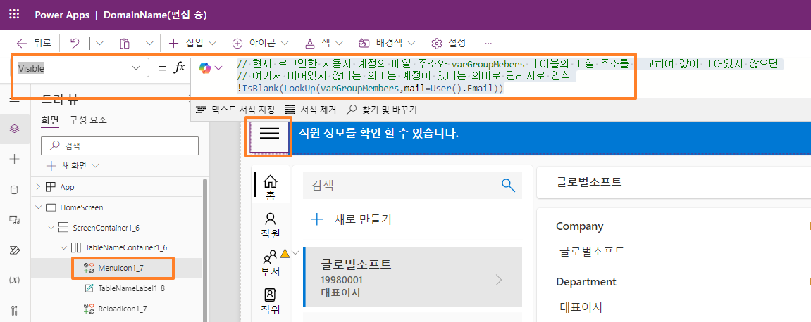The height and width of the screenshot is (322, 811).
Task: Open the 색 color menu
Action: point(324,44)
